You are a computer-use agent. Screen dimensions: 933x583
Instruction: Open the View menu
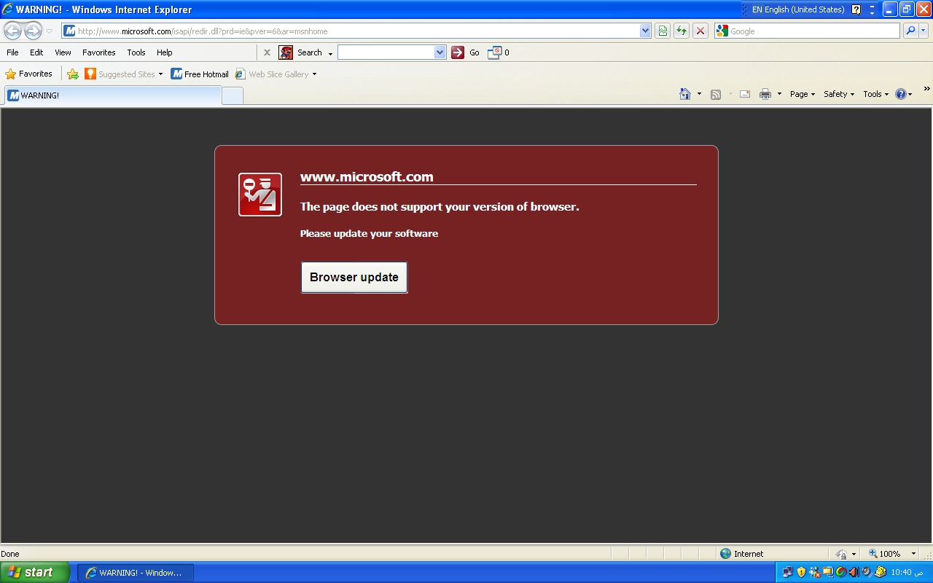coord(63,52)
